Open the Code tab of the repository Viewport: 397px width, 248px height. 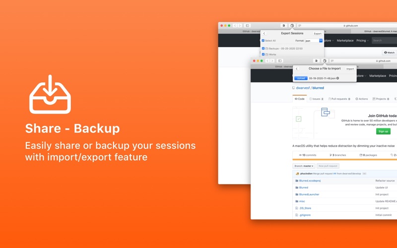coord(300,99)
